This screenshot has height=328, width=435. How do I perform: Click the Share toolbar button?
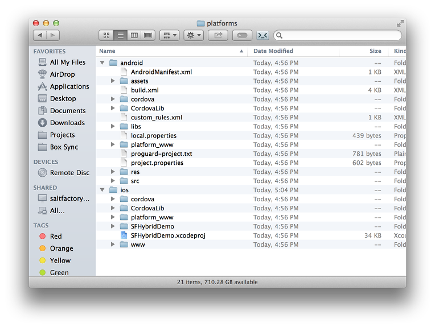tap(217, 35)
